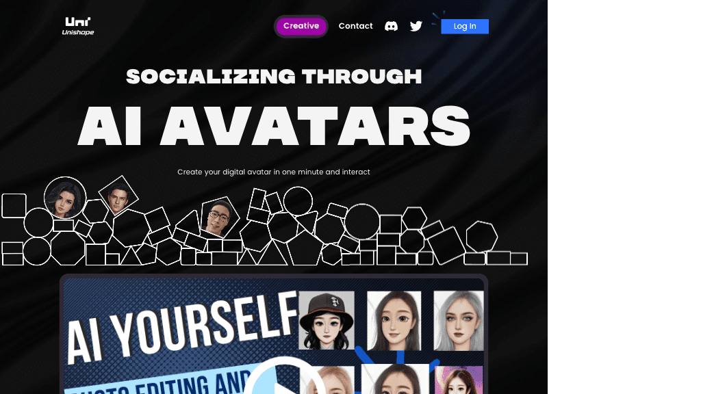The image size is (701, 394).
Task: Select the avatar wearing a black hat
Action: [327, 320]
